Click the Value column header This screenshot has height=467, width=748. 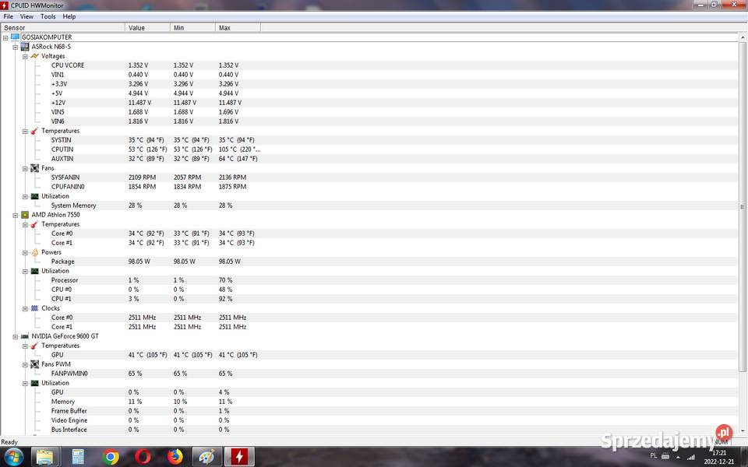point(147,28)
